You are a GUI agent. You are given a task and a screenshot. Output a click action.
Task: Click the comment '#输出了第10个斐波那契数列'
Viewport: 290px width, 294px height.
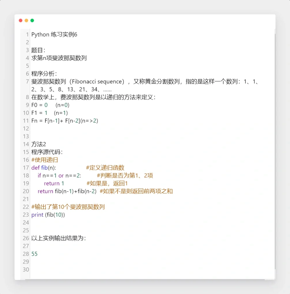(x=68, y=207)
